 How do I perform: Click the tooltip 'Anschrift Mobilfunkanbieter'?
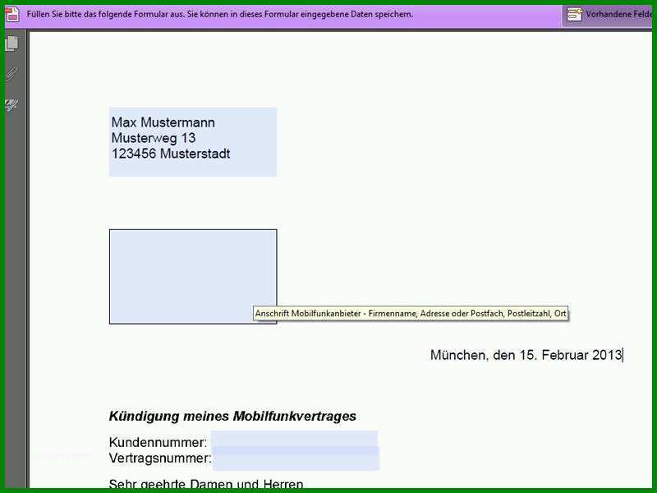click(x=411, y=314)
